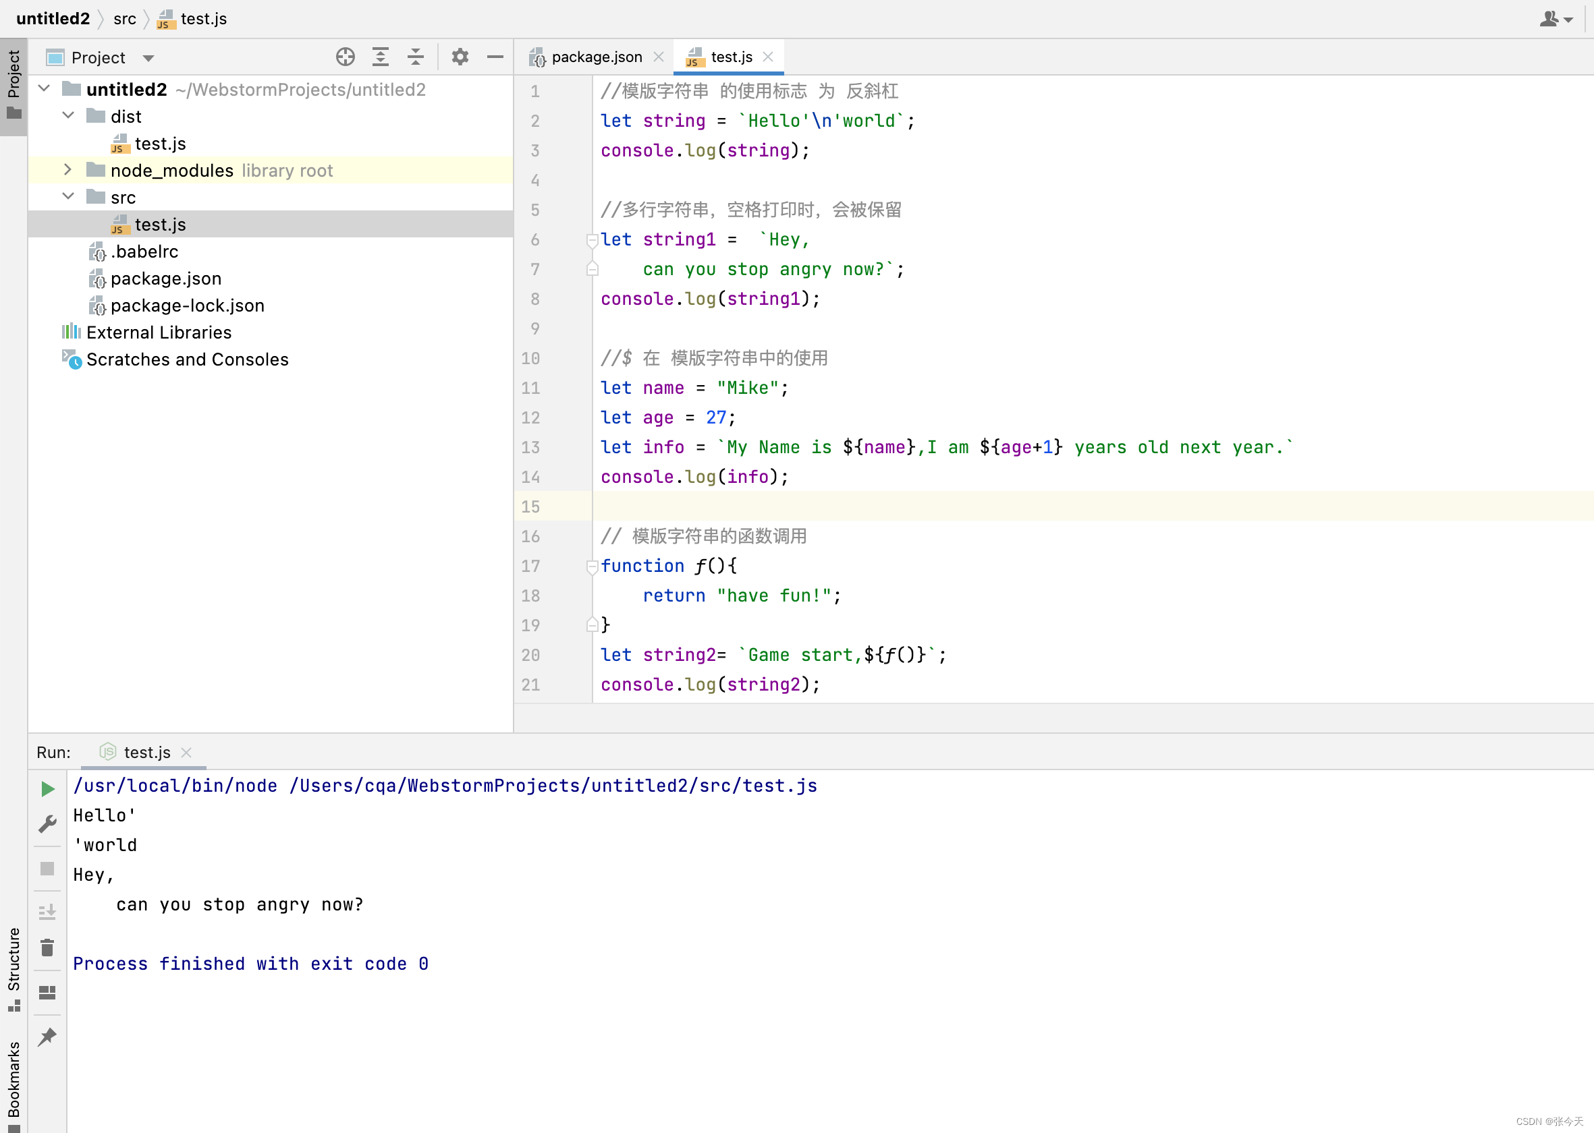The image size is (1594, 1133).
Task: Open test.js path link in console
Action: point(554,786)
